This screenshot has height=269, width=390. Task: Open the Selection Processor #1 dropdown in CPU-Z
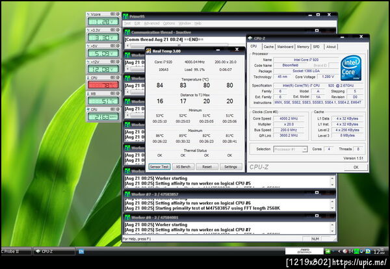[291, 149]
